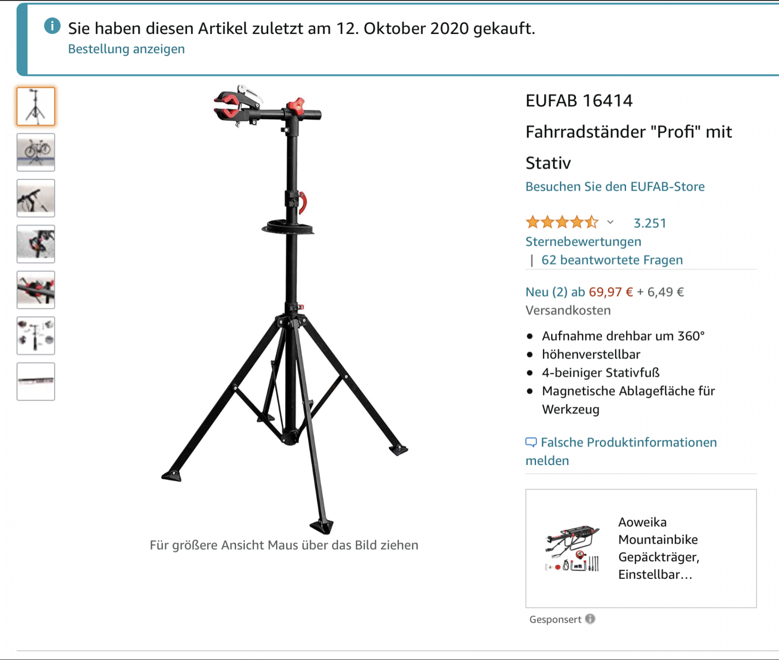Click the Neu (2) ab 69,97 € offer link

tap(579, 292)
